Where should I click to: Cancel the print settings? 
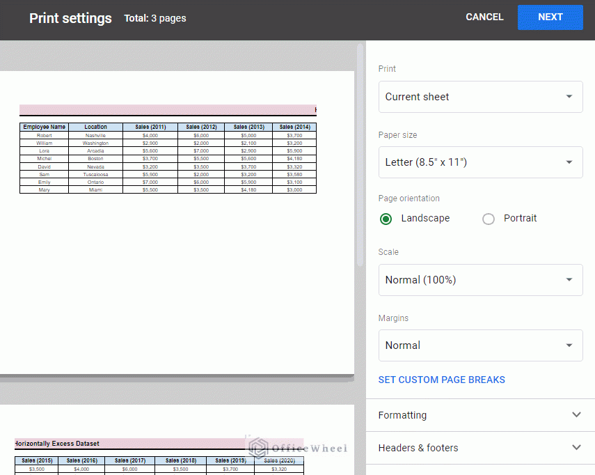click(484, 17)
